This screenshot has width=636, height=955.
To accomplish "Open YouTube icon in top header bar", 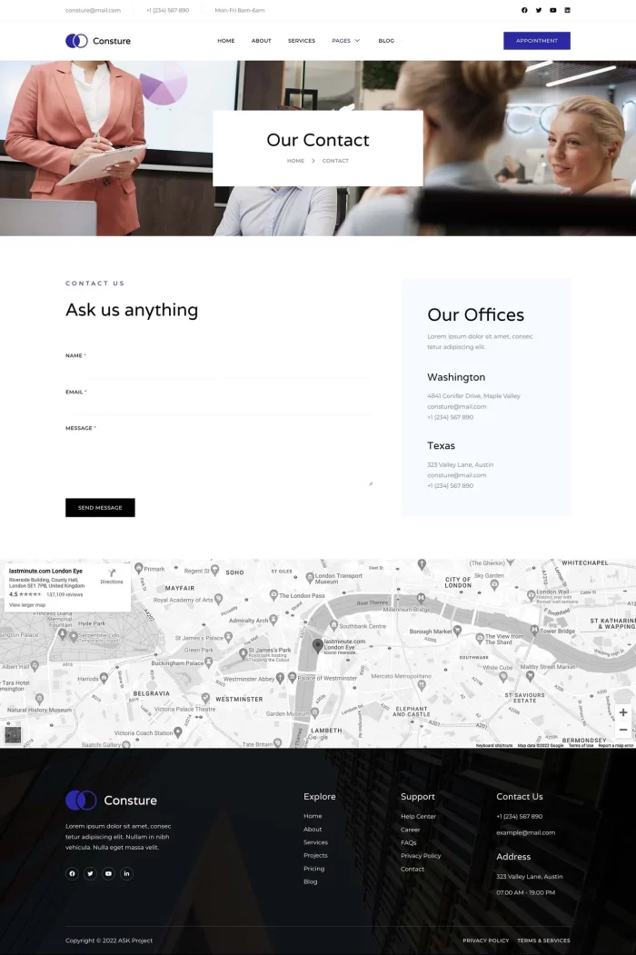I will (553, 10).
